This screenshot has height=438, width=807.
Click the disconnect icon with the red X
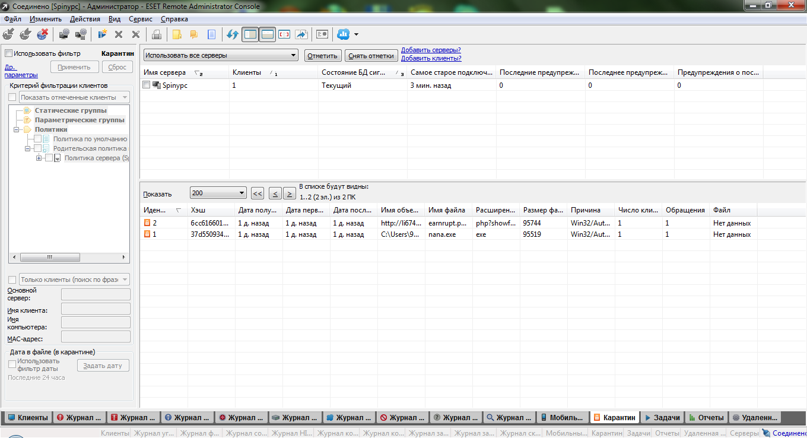[x=43, y=34]
